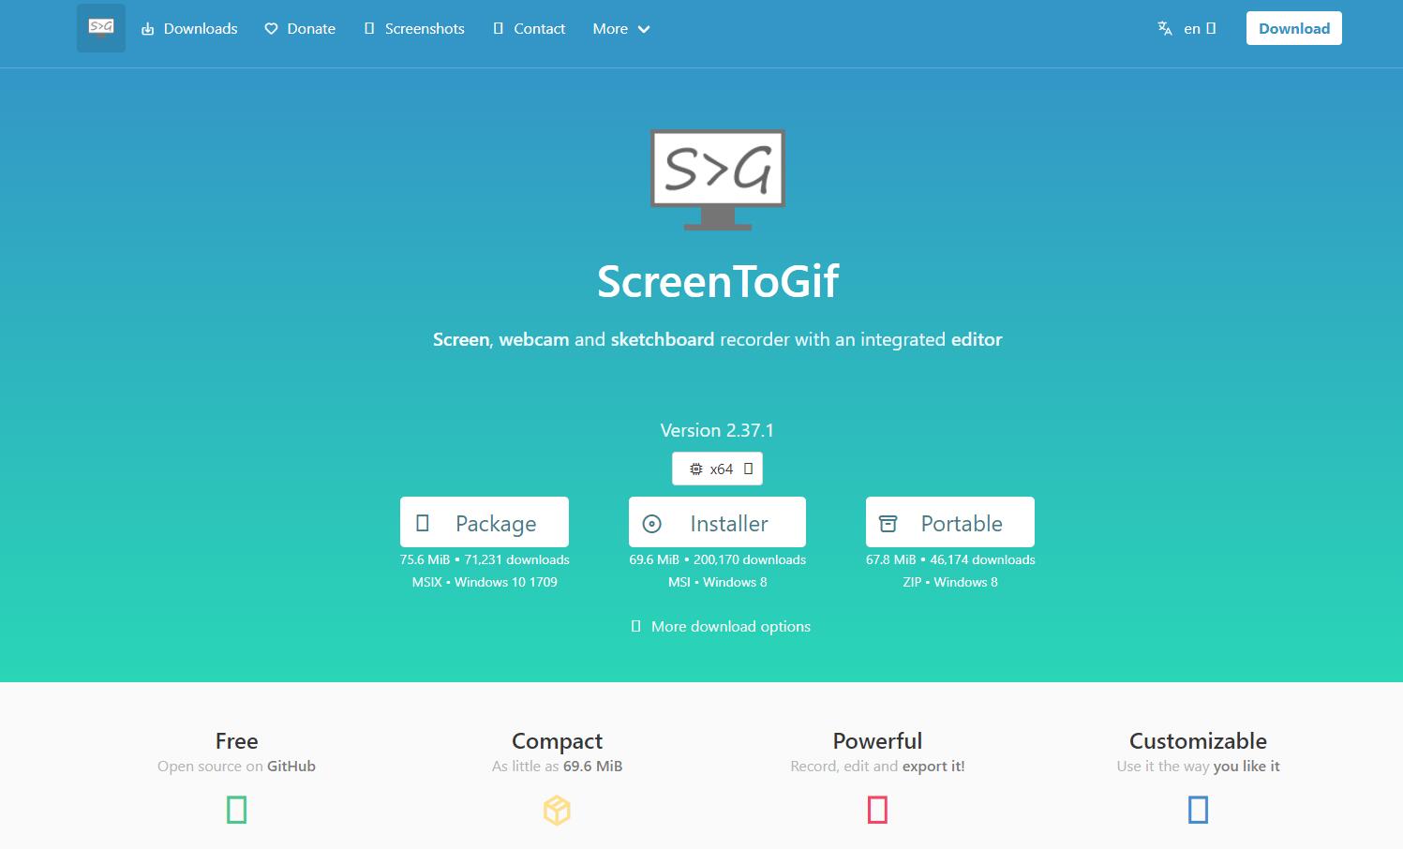This screenshot has height=849, width=1403.
Task: Open More download options
Action: pyautogui.click(x=721, y=626)
